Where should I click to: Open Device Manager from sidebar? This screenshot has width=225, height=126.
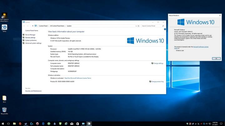[30, 35]
